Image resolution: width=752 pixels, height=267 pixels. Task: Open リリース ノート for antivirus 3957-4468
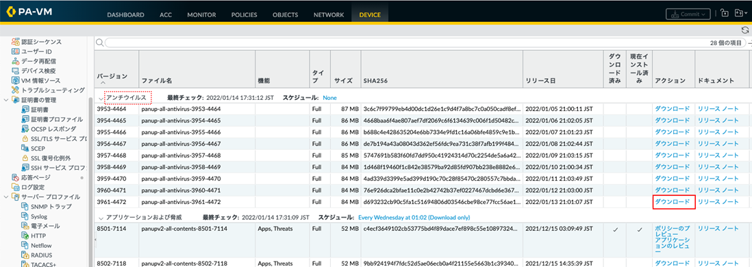(x=718, y=155)
